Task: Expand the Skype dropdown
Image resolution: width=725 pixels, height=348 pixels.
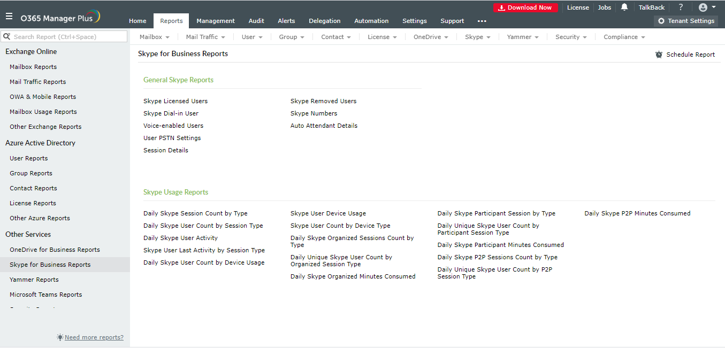Action: pyautogui.click(x=478, y=37)
